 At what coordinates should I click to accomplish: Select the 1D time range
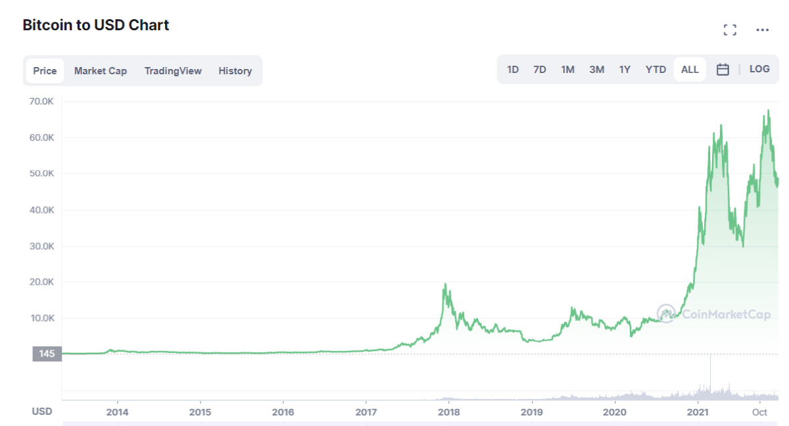pyautogui.click(x=513, y=70)
